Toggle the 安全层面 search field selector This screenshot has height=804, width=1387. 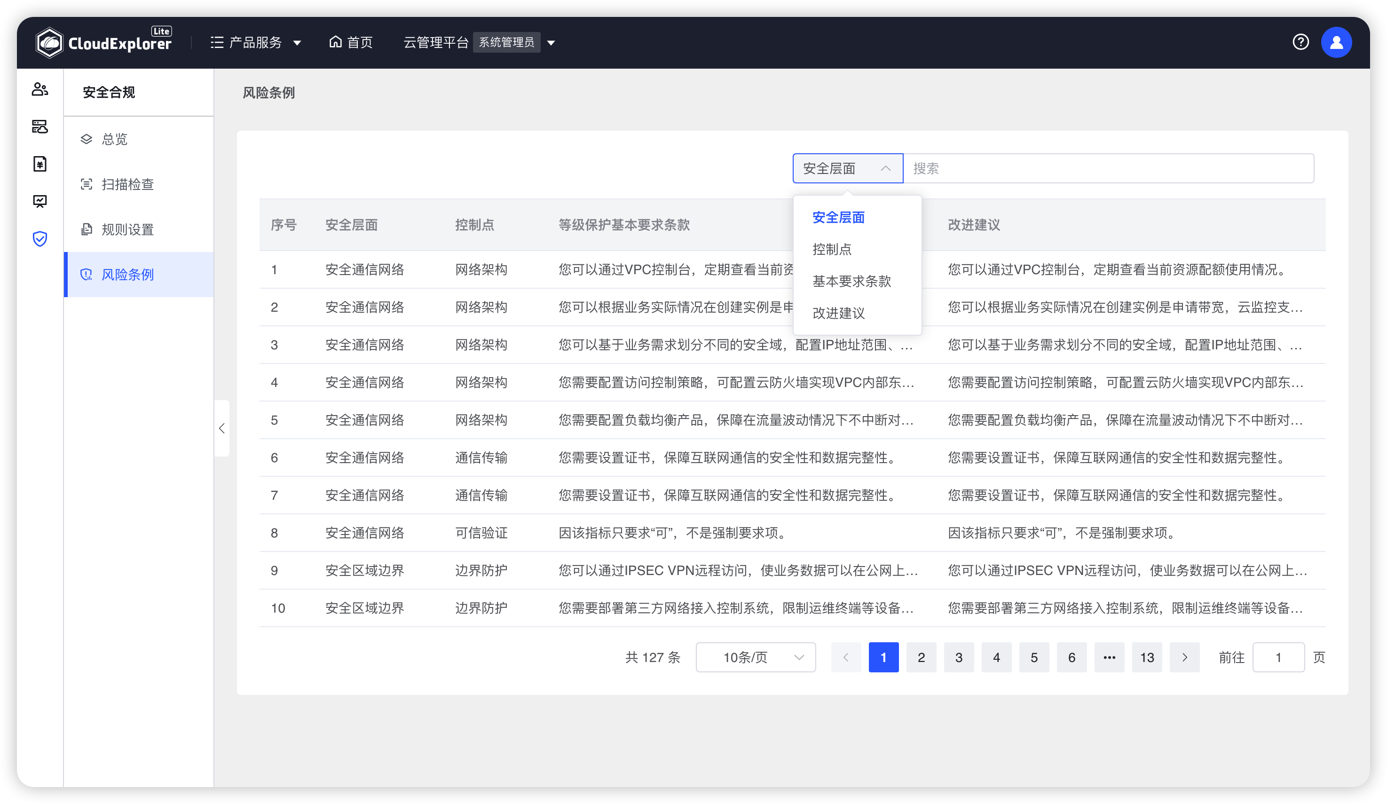[x=848, y=168]
